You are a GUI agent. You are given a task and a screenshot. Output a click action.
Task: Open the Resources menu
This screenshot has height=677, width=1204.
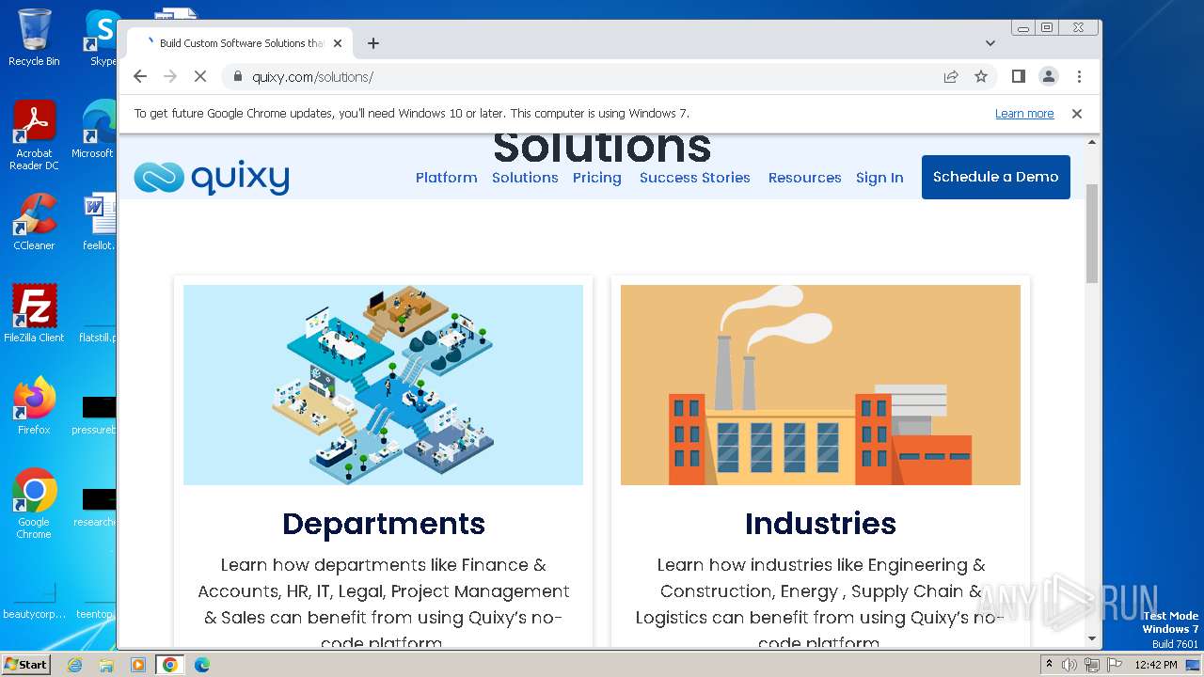pyautogui.click(x=805, y=178)
